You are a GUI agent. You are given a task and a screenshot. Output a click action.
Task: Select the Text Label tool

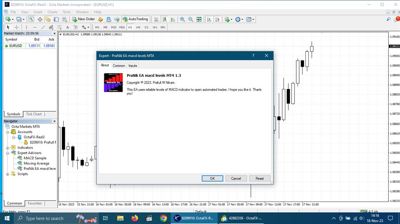76,27
